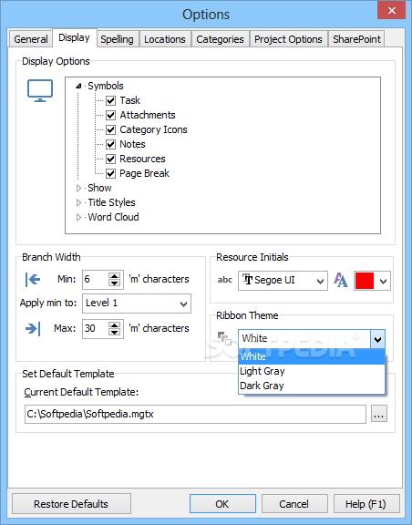
Task: Uncheck the Resources checkbox
Action: (111, 159)
